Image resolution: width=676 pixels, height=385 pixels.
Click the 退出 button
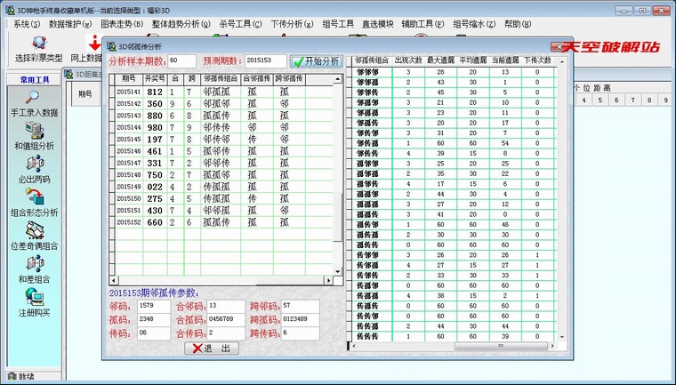click(211, 348)
